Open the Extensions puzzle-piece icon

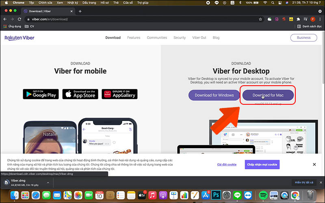(298, 19)
